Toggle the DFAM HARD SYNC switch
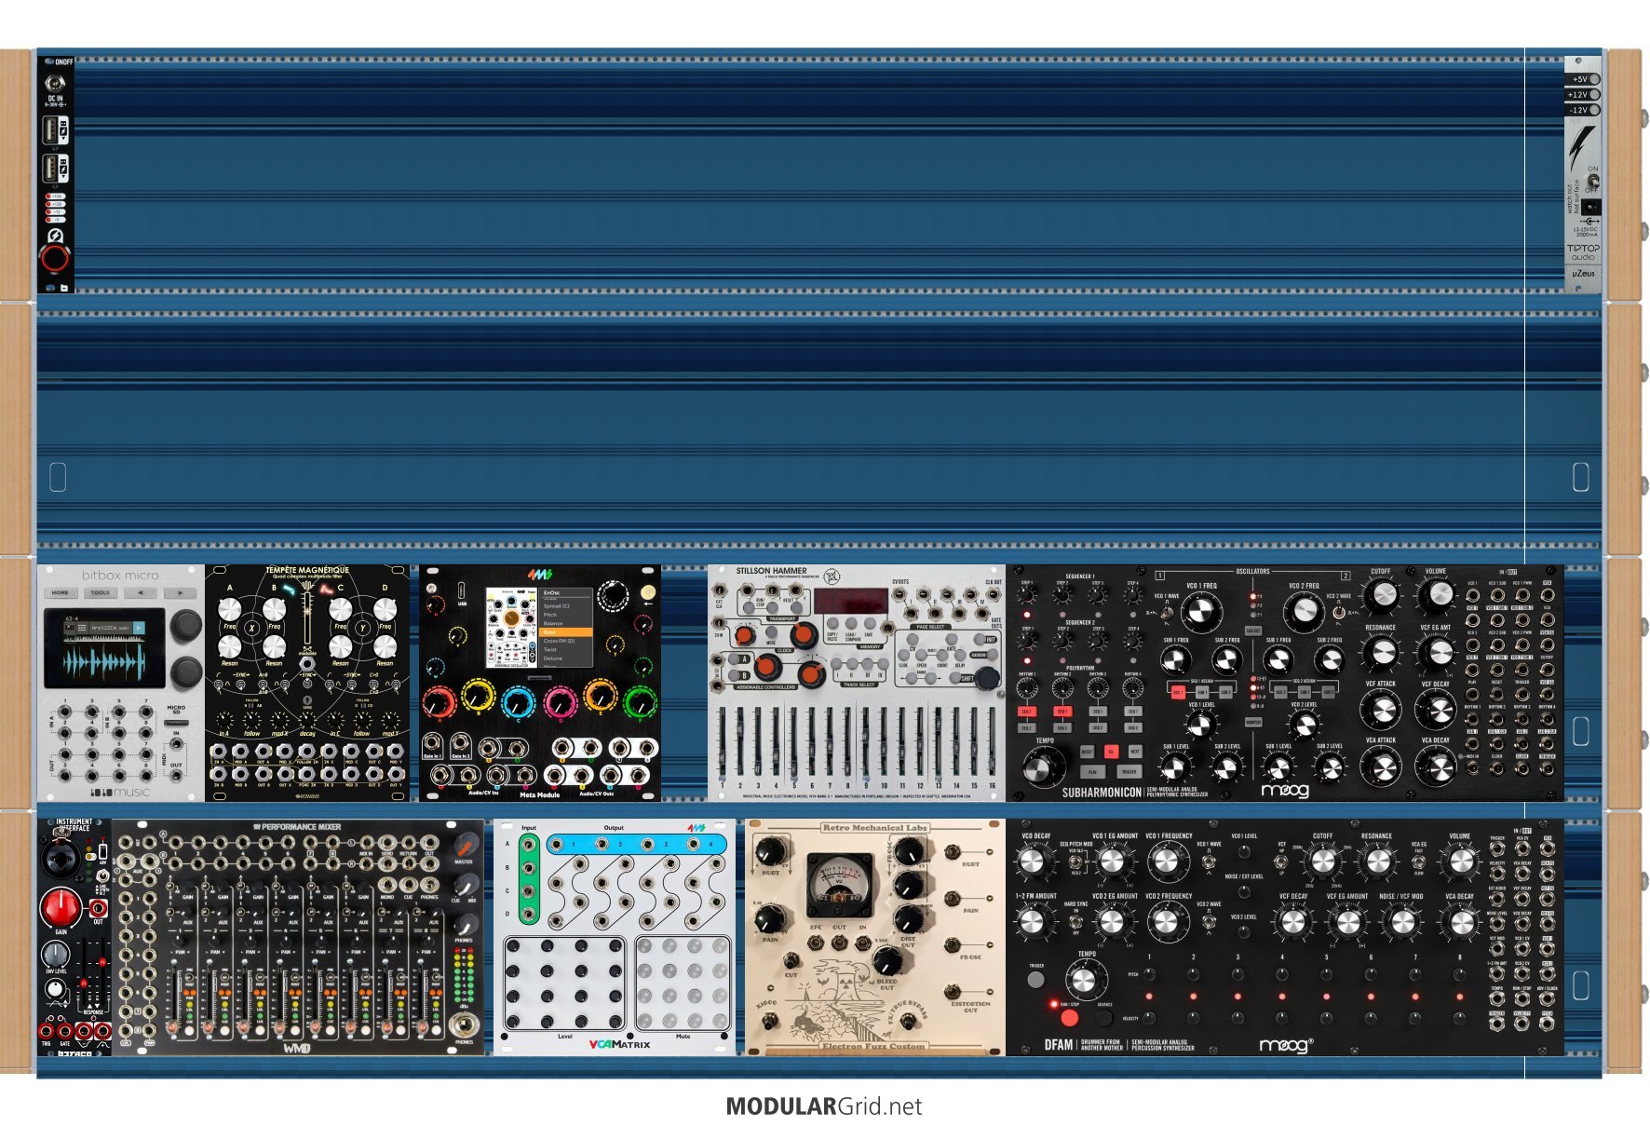This screenshot has height=1126, width=1650. pos(1075,922)
